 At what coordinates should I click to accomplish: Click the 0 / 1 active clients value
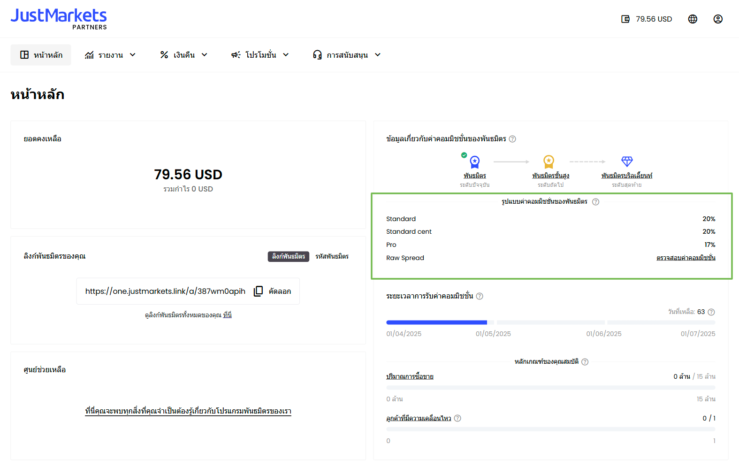click(x=709, y=418)
